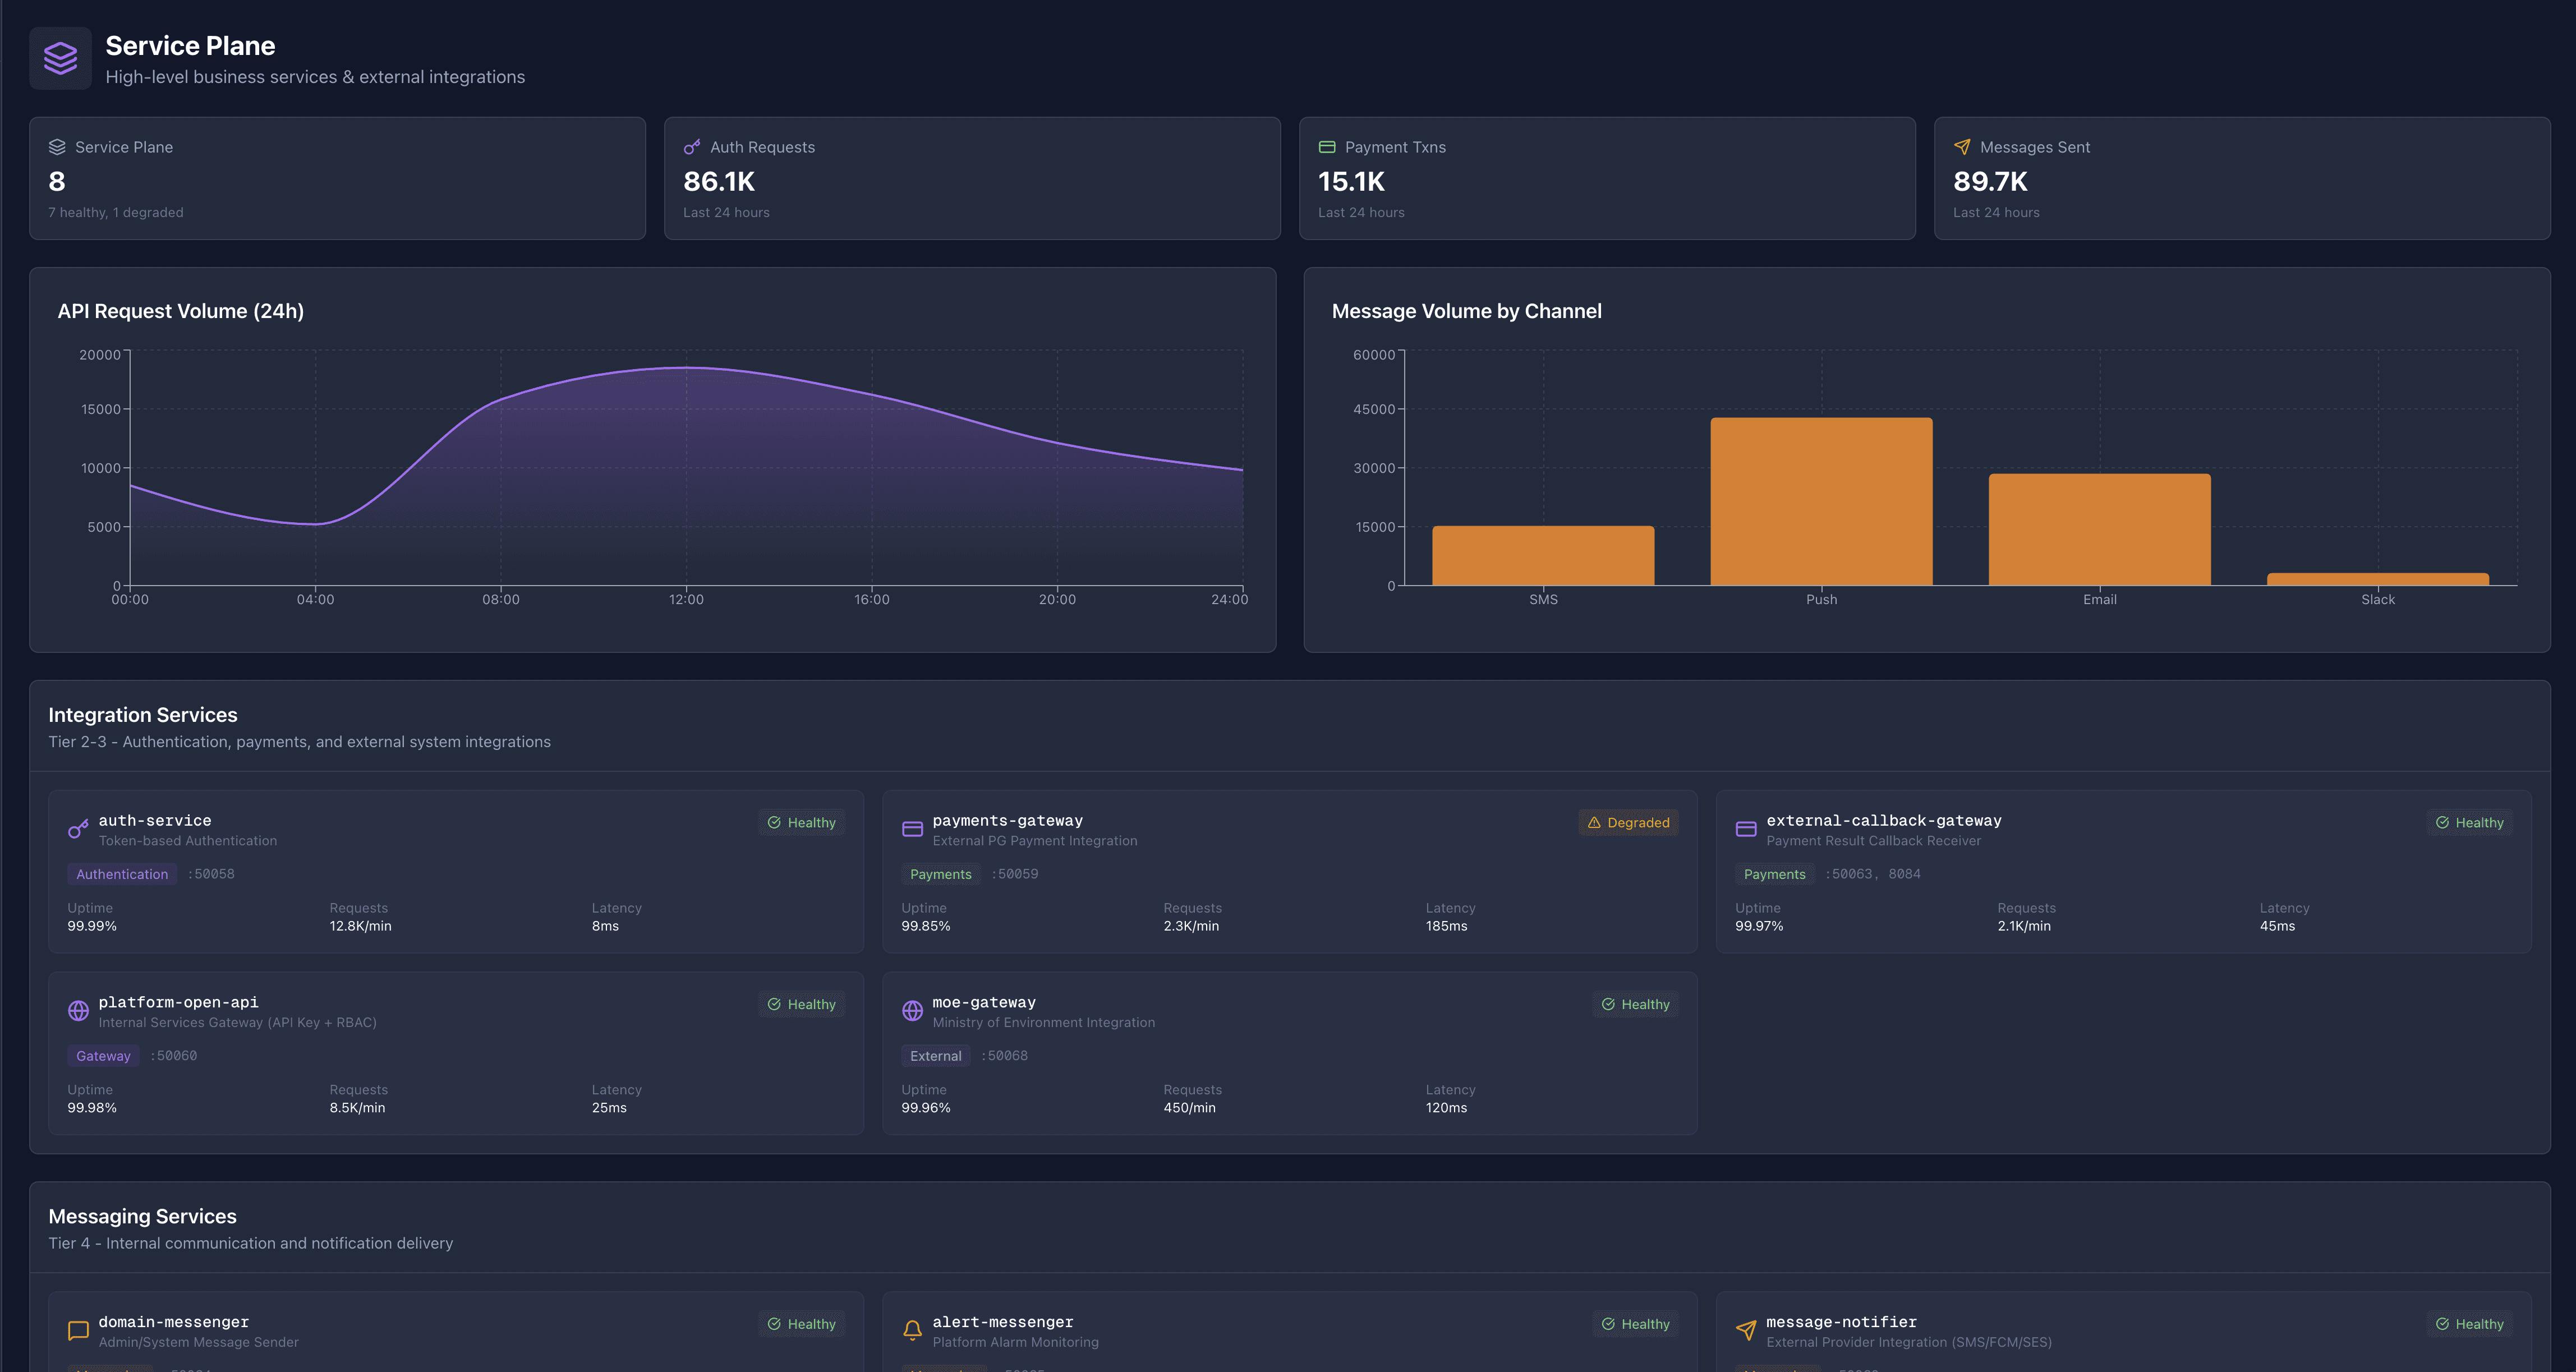Click the card icon next to Payment Txns

pos(1327,147)
